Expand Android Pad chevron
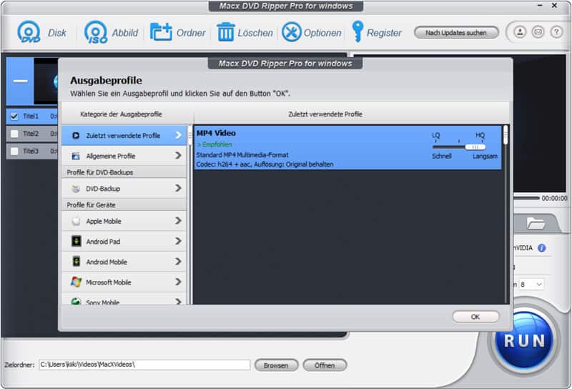 178,241
